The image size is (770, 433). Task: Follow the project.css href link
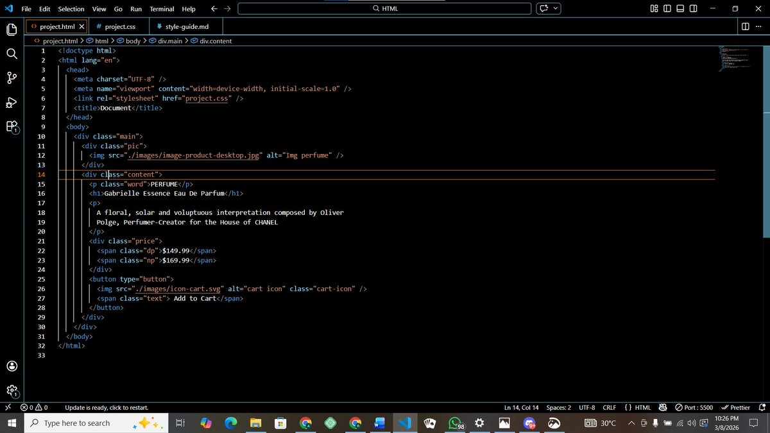pos(208,98)
